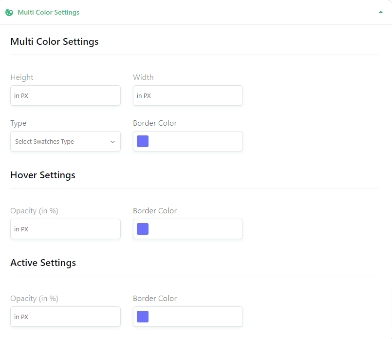Click the Active Settings Border Color text field

click(188, 317)
